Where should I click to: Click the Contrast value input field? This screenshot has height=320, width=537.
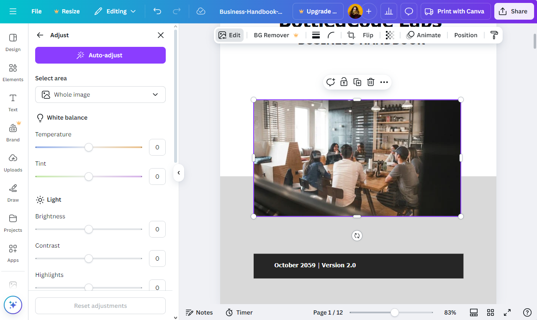[157, 259]
